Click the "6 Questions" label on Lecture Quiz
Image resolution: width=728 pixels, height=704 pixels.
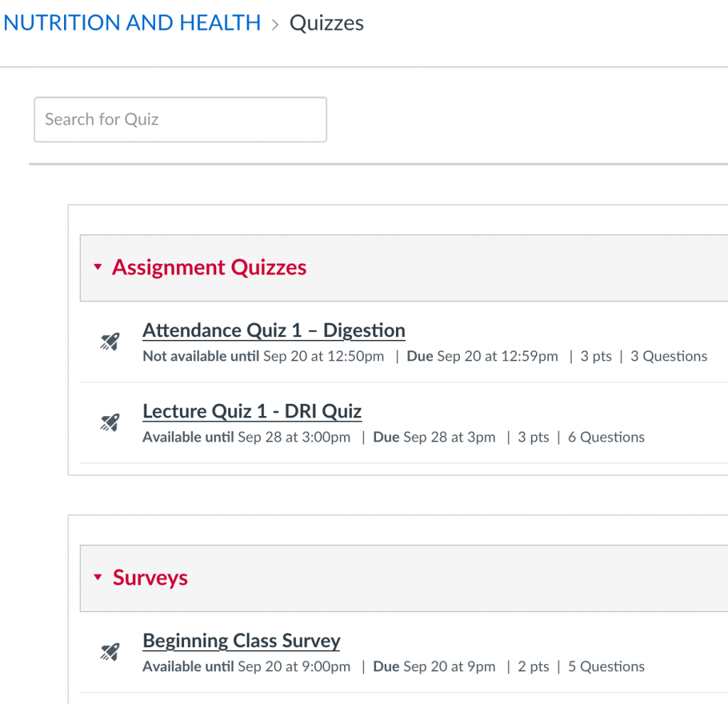click(606, 437)
